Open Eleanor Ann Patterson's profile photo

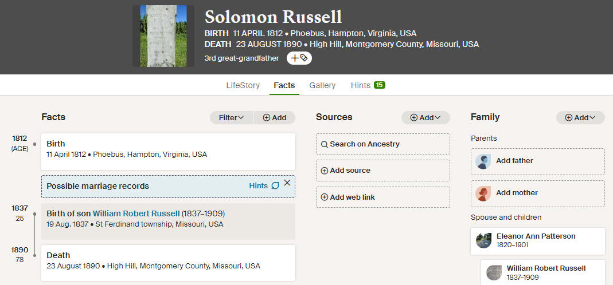(483, 240)
